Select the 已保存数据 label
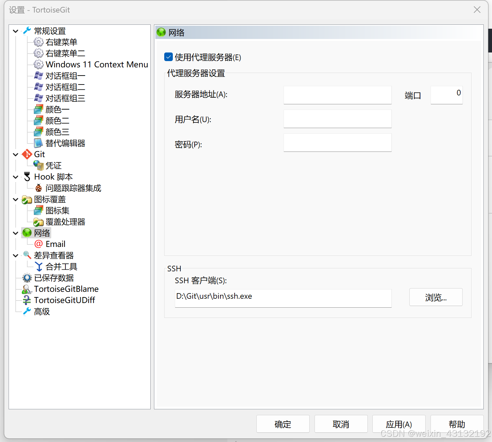This screenshot has height=442, width=492. pyautogui.click(x=54, y=278)
